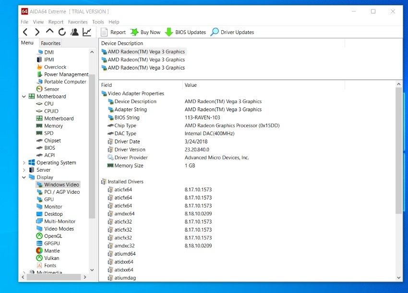Select the Driver Date row
The width and height of the screenshot is (408, 293).
[x=247, y=141]
